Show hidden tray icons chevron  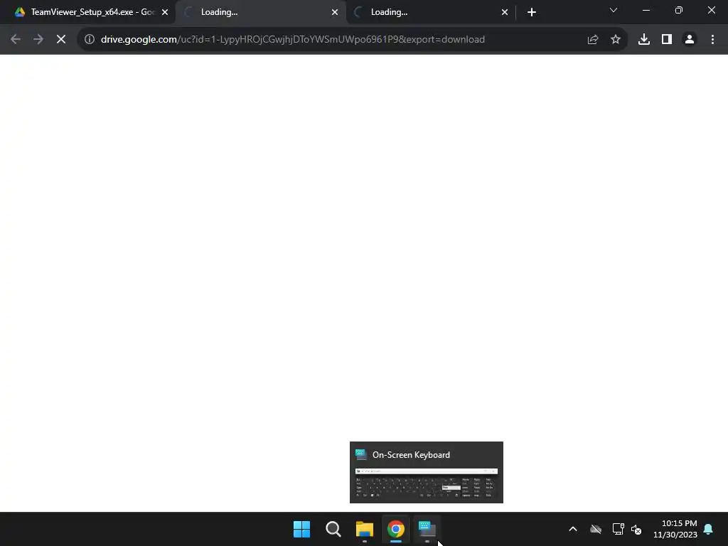tap(573, 529)
